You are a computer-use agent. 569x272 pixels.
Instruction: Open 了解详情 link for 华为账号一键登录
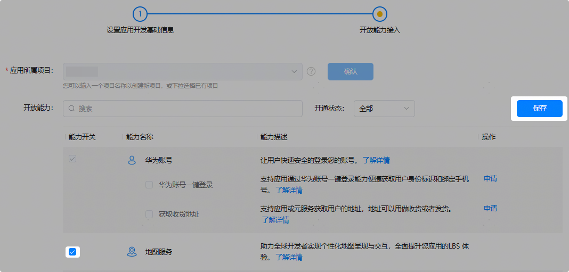(289, 190)
